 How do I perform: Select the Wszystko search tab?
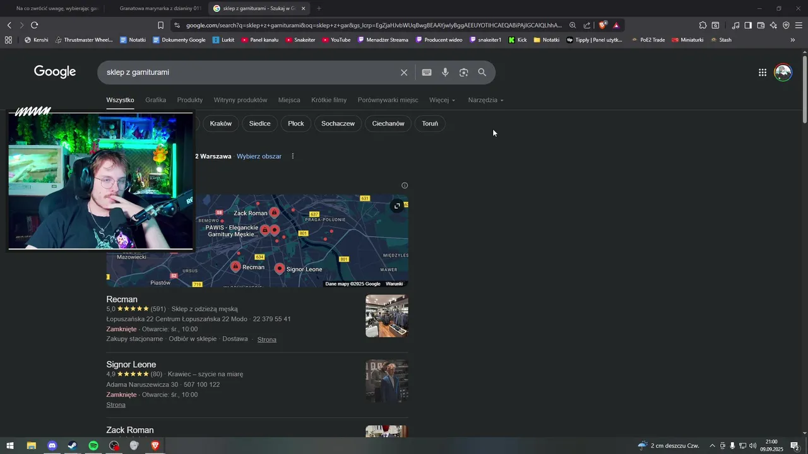(x=120, y=100)
